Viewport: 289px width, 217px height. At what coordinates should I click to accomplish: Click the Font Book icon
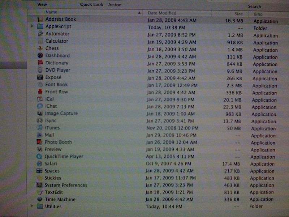click(40, 84)
